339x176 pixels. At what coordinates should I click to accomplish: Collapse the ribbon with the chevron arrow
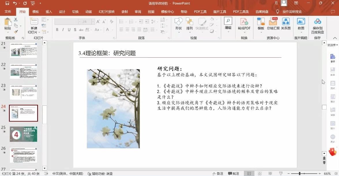click(x=335, y=38)
